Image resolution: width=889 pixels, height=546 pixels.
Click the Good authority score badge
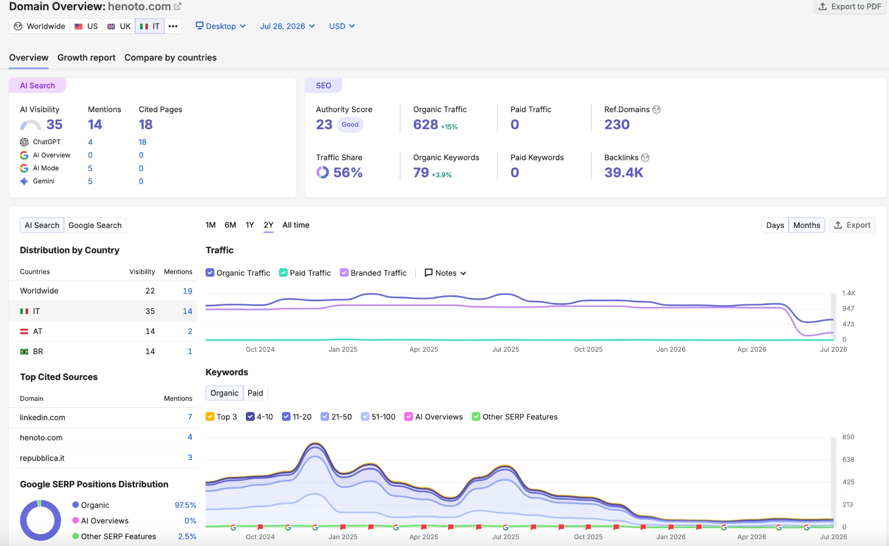[x=350, y=125]
